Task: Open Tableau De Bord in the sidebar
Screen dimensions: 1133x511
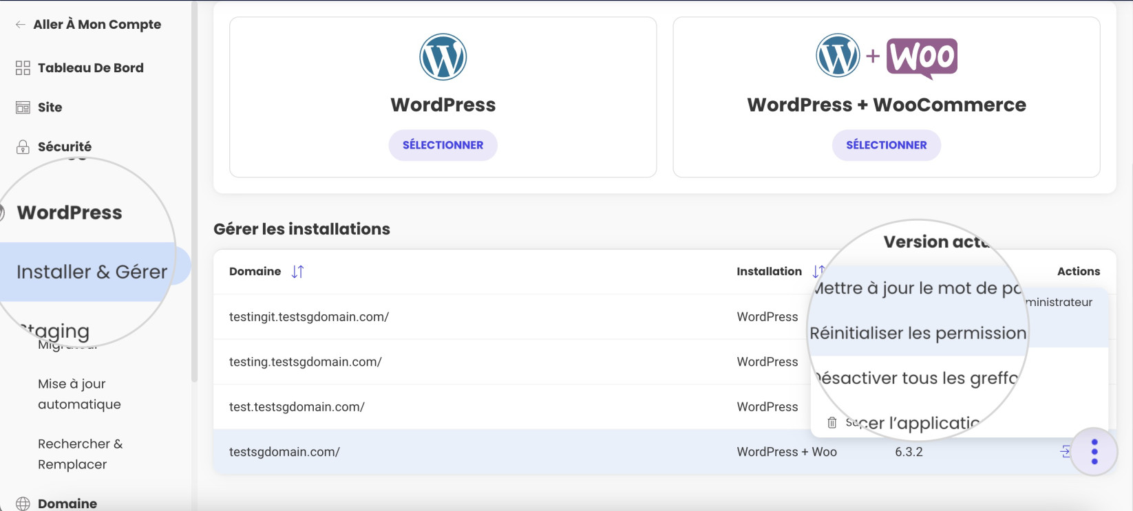Action: pos(90,68)
